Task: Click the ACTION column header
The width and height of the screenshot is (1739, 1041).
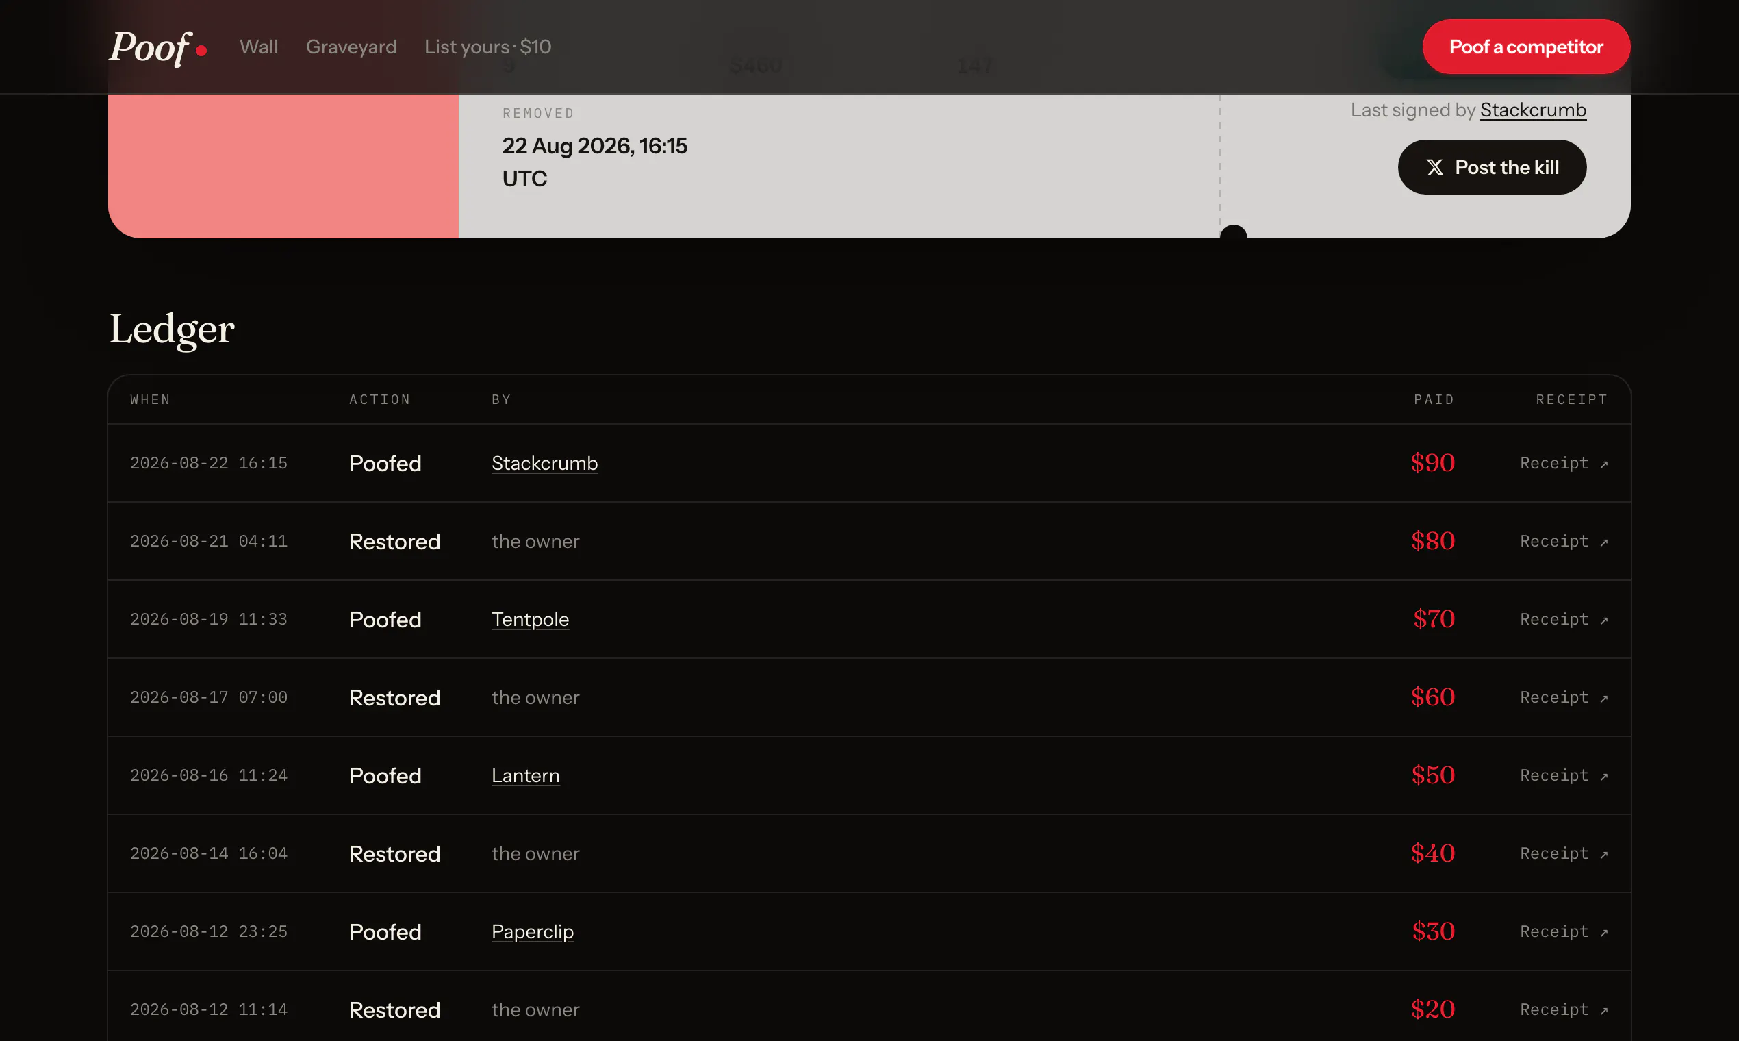Action: click(379, 400)
